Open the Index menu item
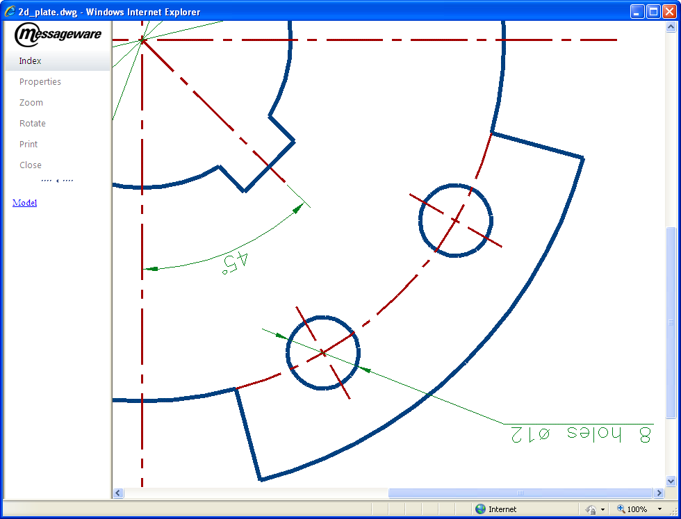 pyautogui.click(x=30, y=61)
